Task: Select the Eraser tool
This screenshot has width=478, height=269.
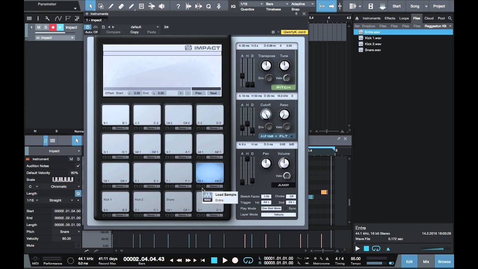Action: [x=121, y=6]
